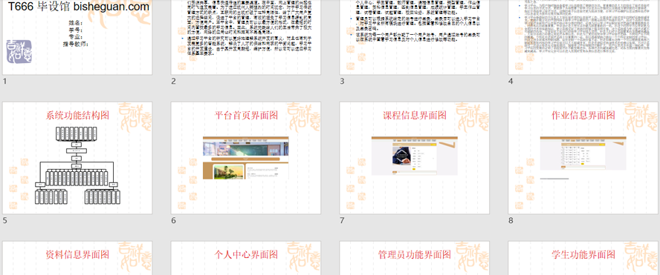Select the 资料信息界面图 slide

coord(77,258)
